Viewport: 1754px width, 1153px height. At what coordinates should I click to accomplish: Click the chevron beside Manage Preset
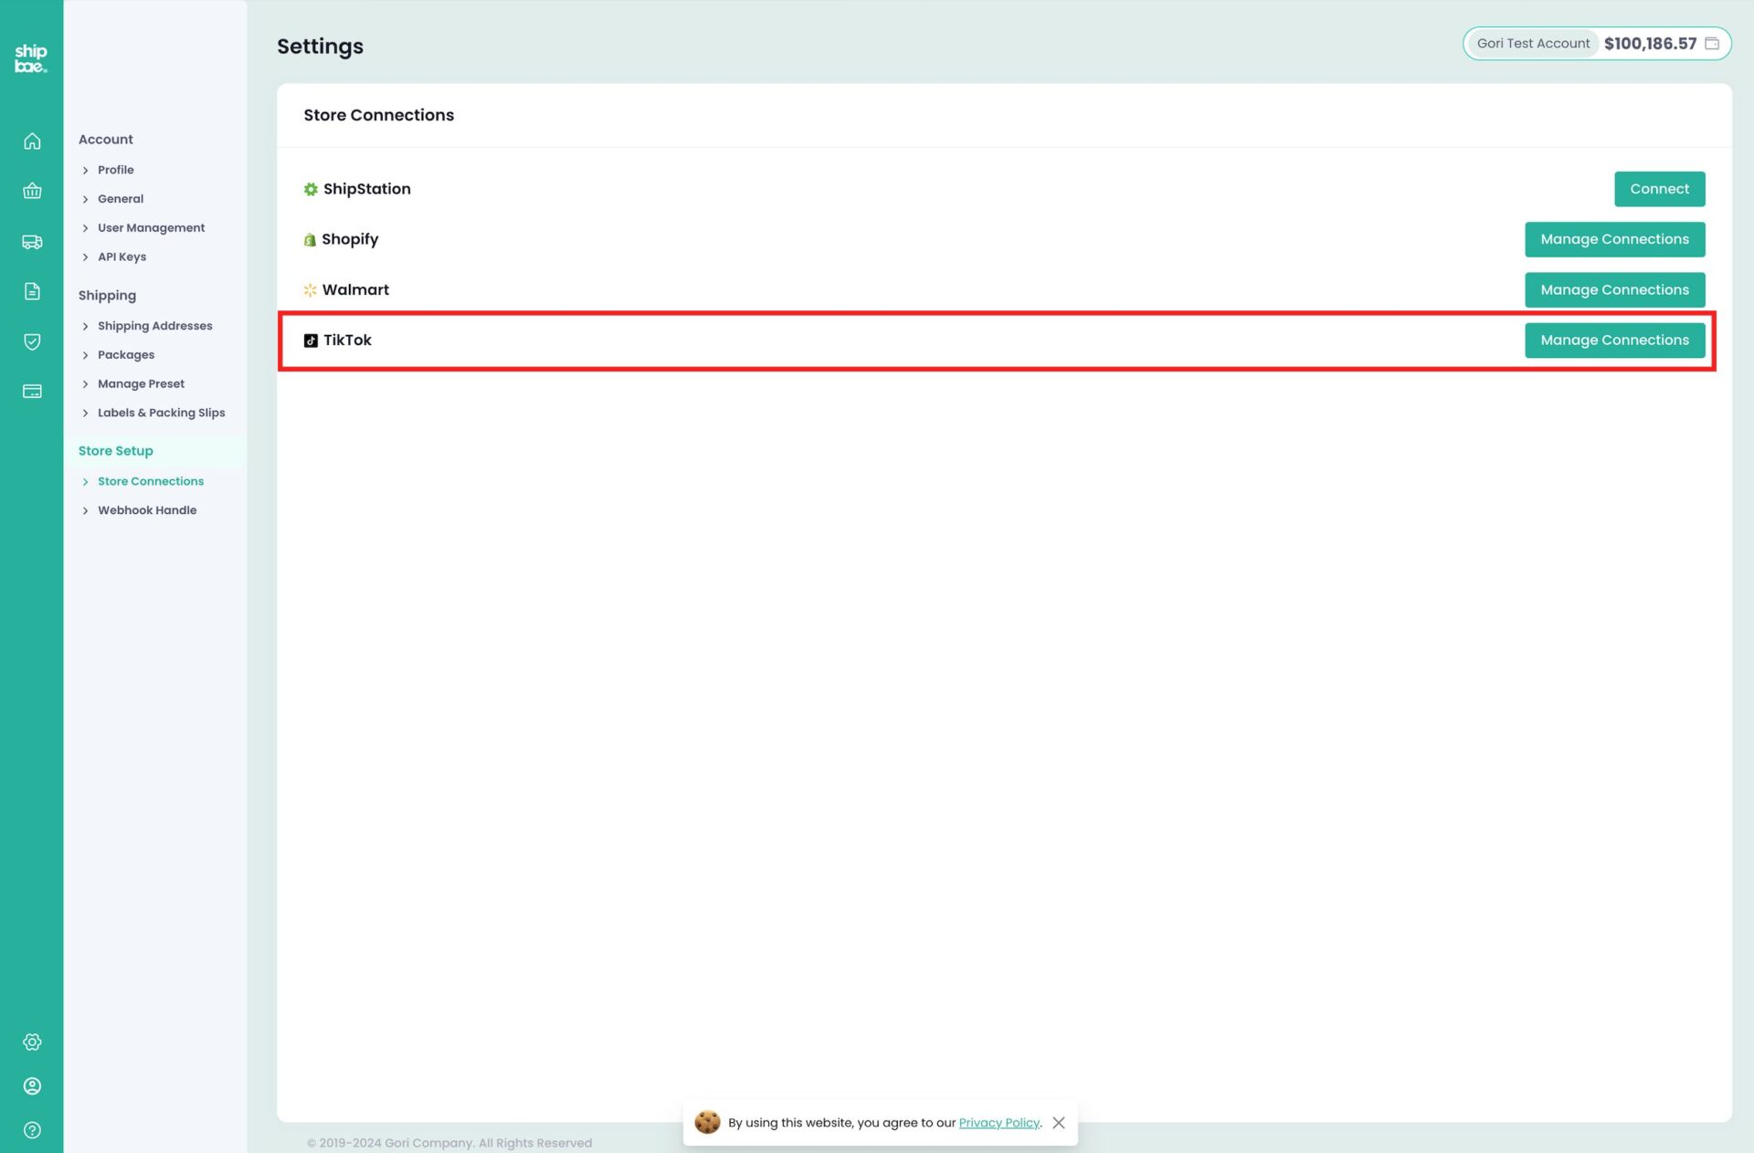86,384
